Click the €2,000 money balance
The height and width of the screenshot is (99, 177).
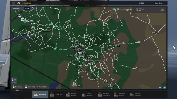[141, 3]
